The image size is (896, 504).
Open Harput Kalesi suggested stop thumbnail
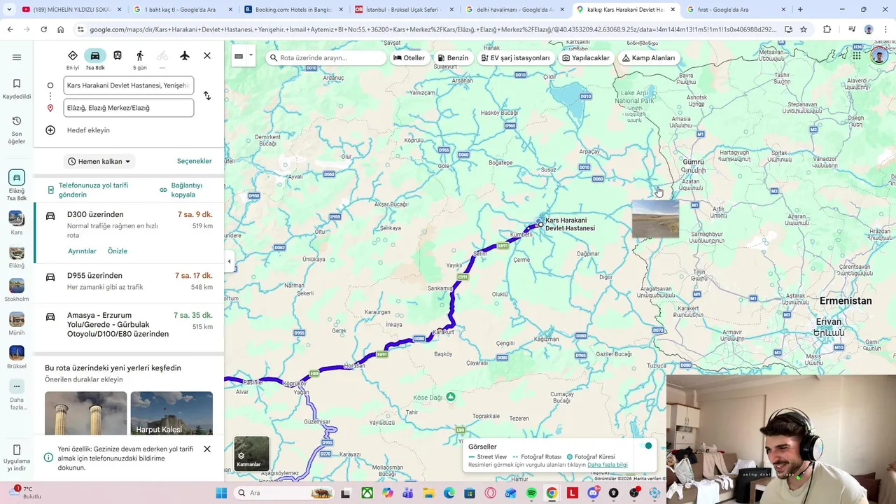pos(171,413)
